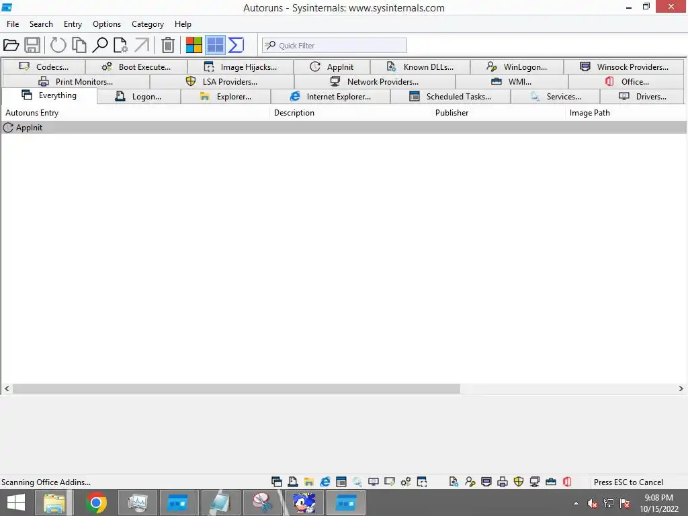Select the Everything tab

49,95
